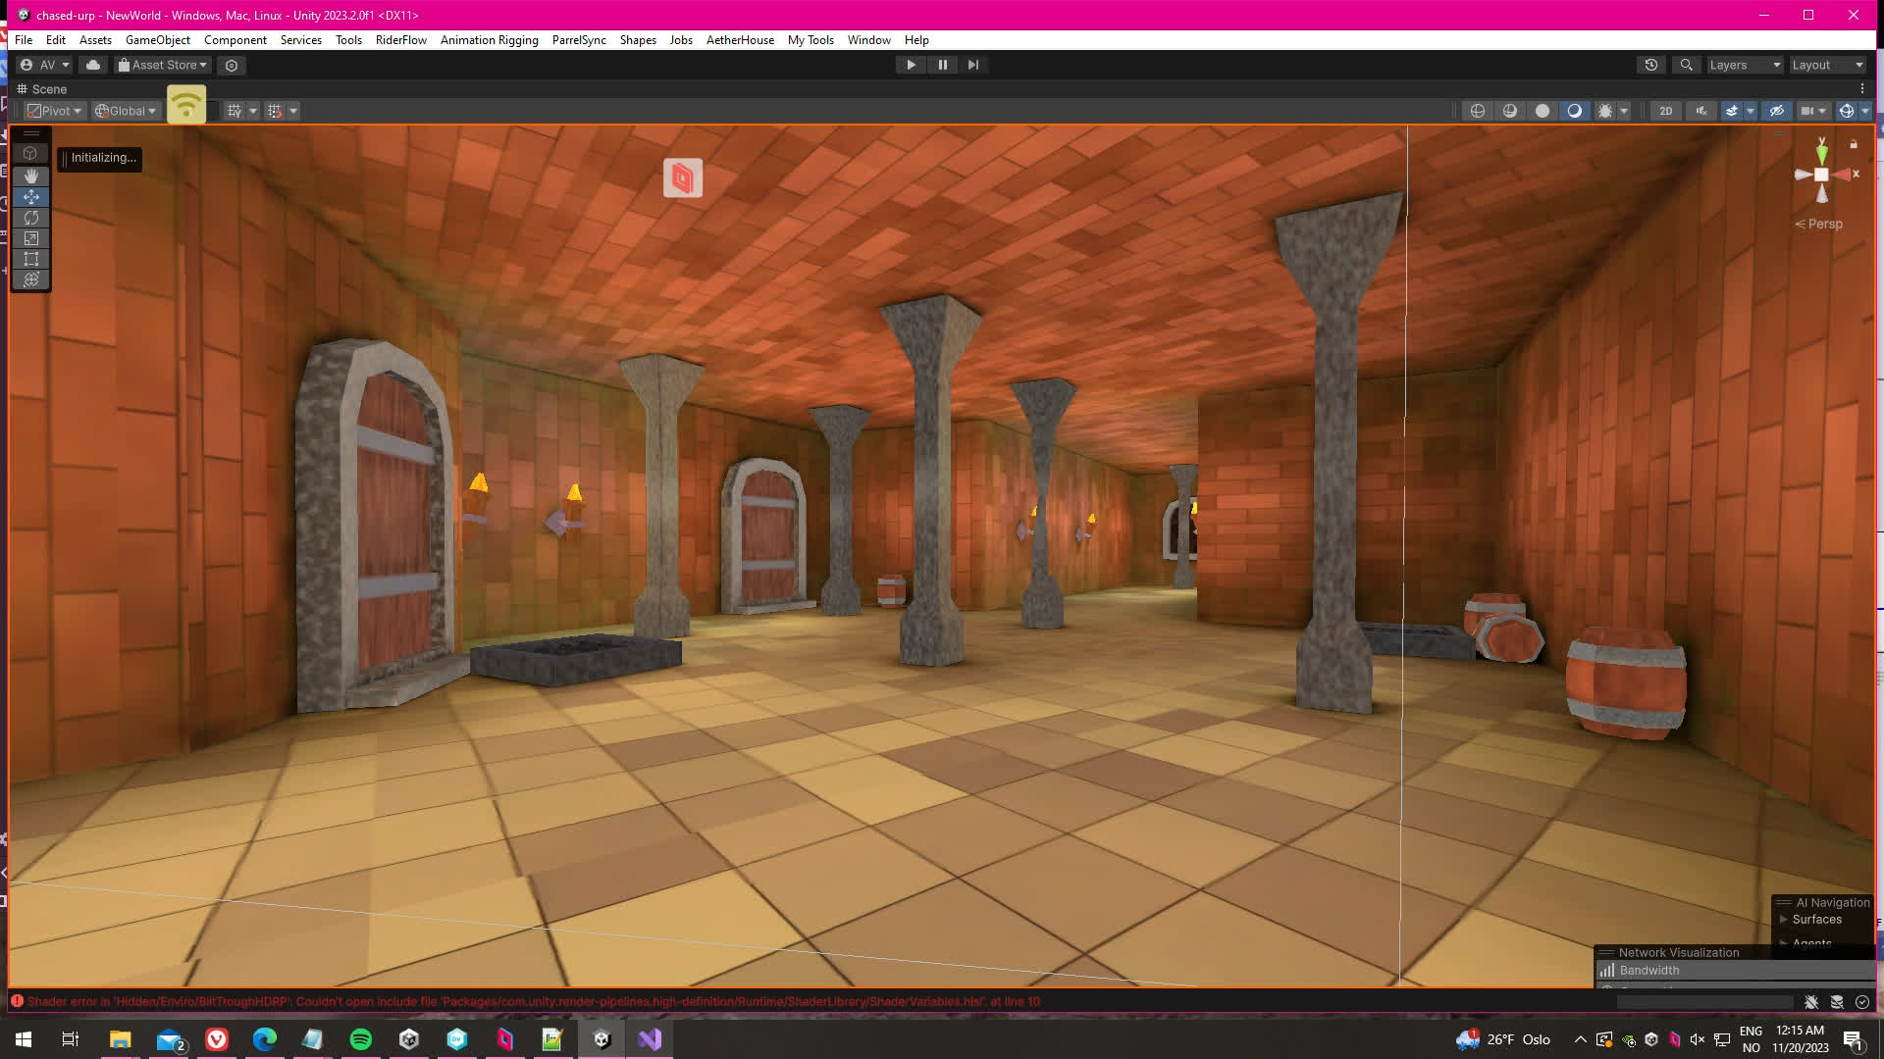Open Undo History button
This screenshot has width=1884, height=1059.
1651,65
